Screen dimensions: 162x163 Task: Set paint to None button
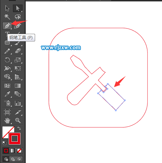pyautogui.click(x=19, y=151)
